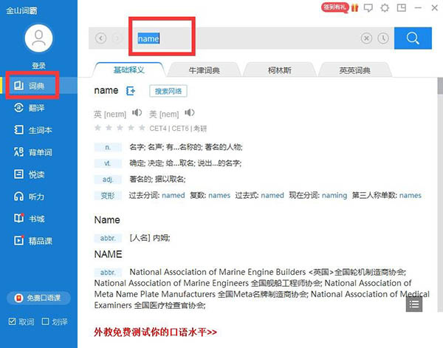This screenshot has height=348, width=443.
Task: Click the n. part-of-speech label
Action: (x=108, y=147)
